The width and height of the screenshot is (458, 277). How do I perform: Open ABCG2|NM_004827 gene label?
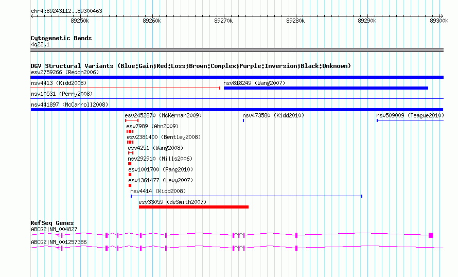coord(54,229)
